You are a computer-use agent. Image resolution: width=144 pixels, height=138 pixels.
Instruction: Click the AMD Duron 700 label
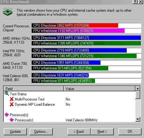[x=15, y=65]
